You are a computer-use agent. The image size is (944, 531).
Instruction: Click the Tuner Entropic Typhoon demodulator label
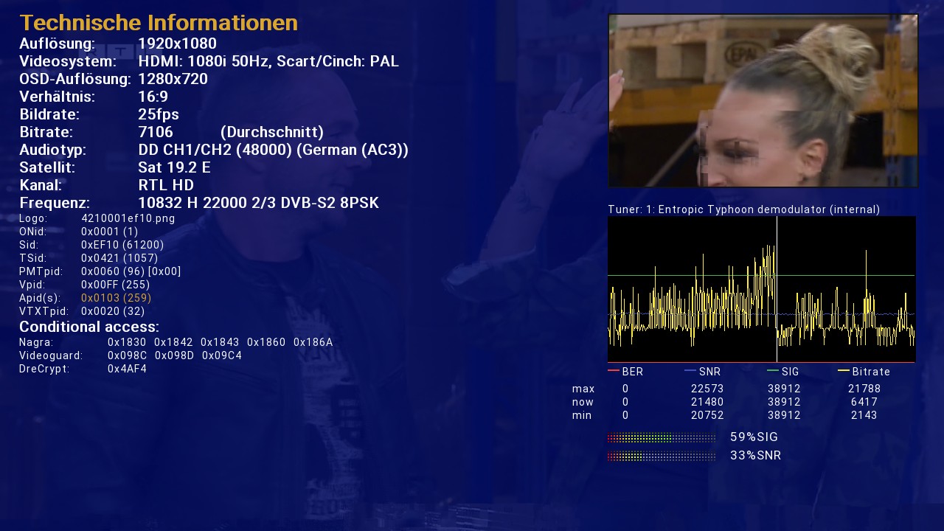pyautogui.click(x=743, y=209)
